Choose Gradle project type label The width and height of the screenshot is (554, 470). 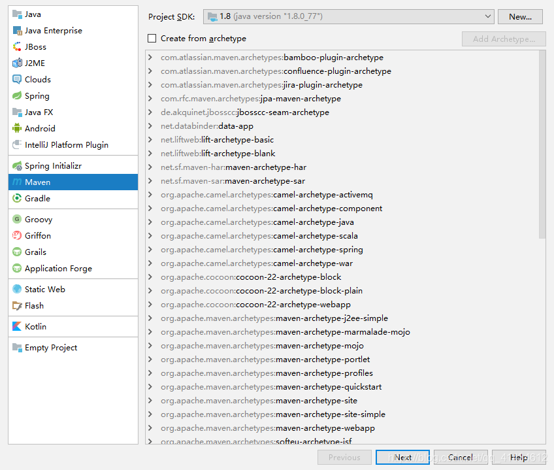pyautogui.click(x=37, y=199)
